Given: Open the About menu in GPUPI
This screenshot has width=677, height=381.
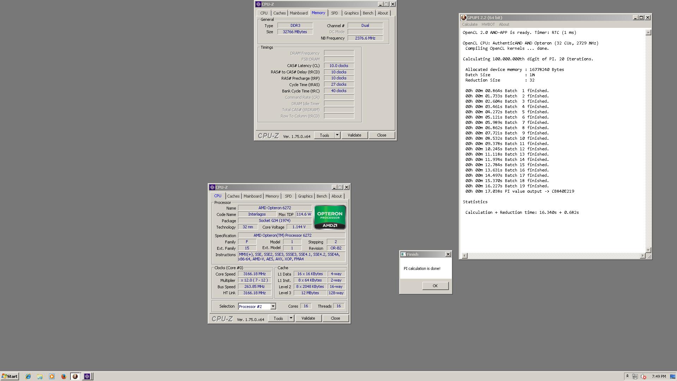Looking at the screenshot, I should (x=504, y=24).
